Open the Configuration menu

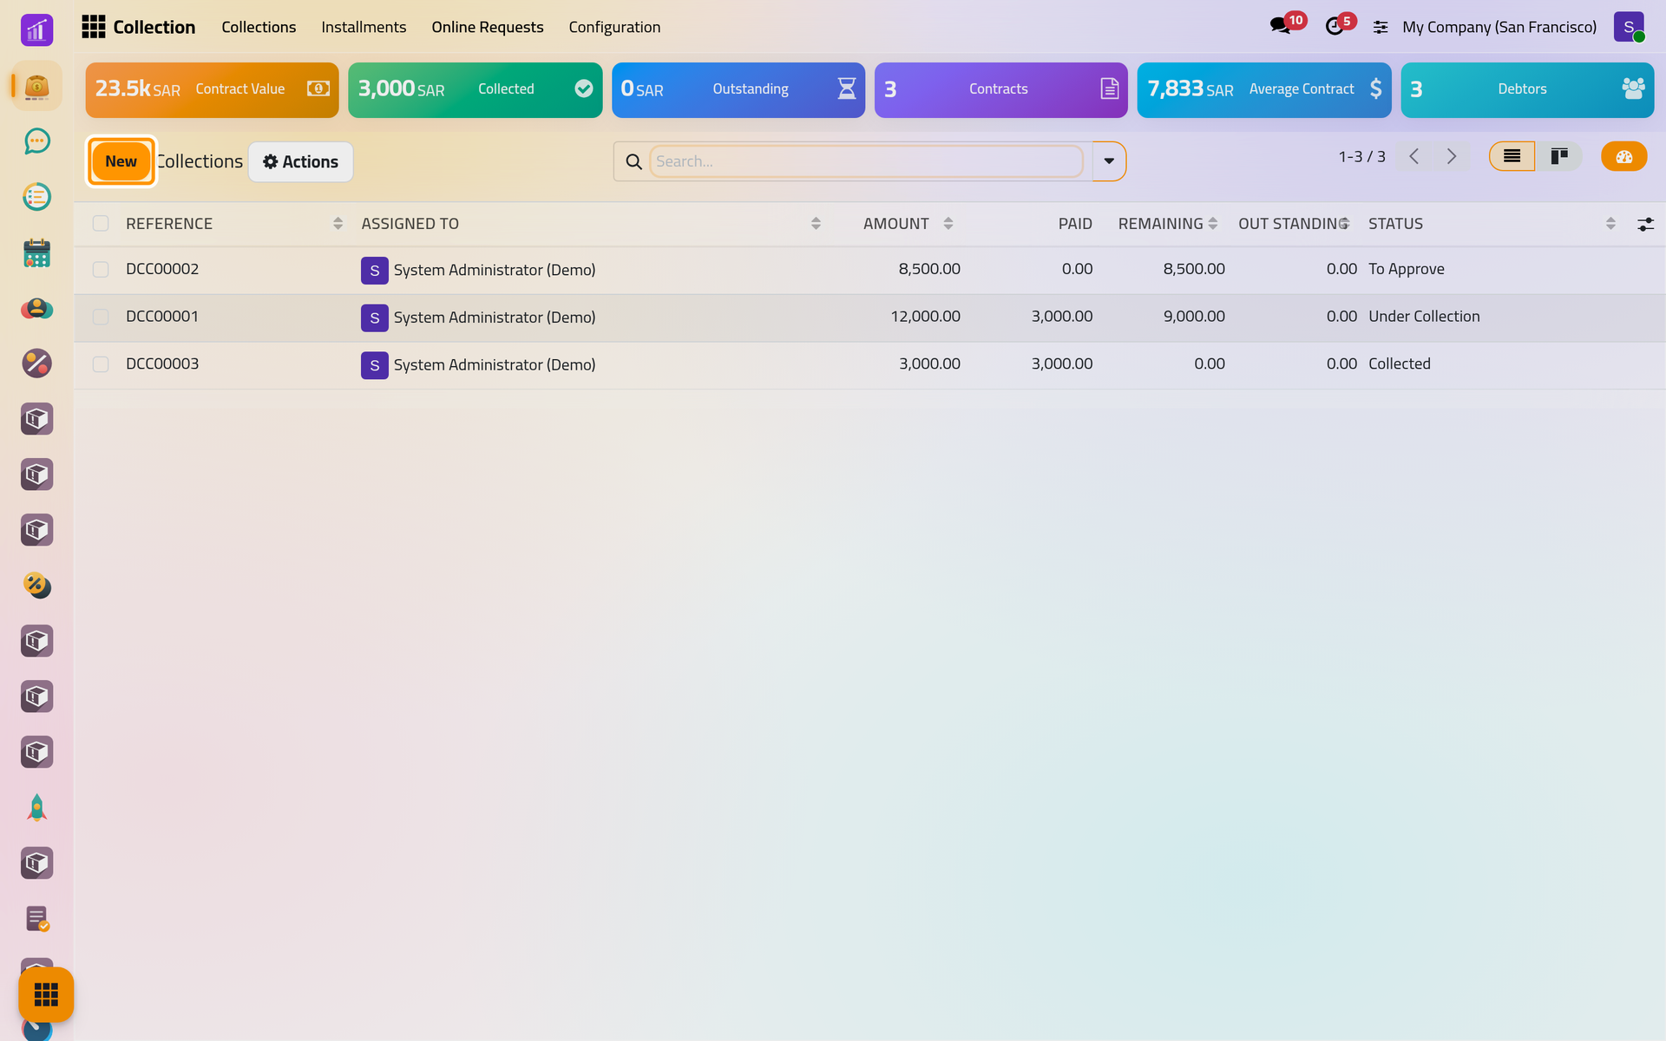614,27
